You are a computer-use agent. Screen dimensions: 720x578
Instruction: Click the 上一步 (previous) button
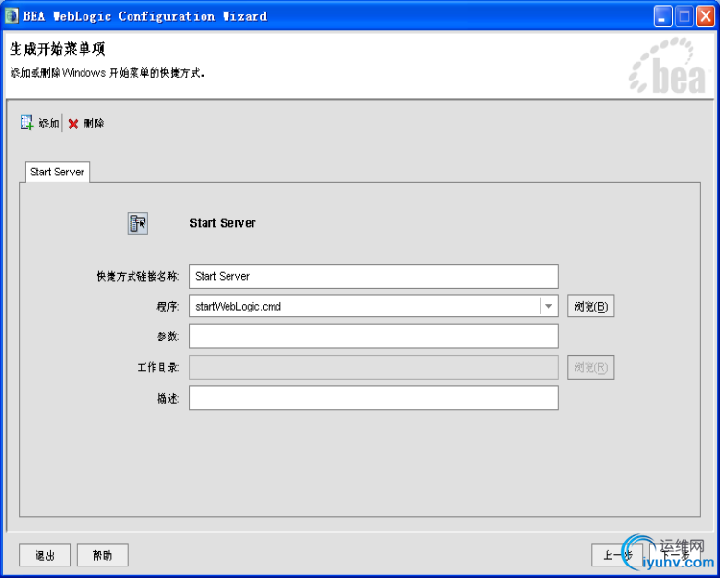(616, 555)
